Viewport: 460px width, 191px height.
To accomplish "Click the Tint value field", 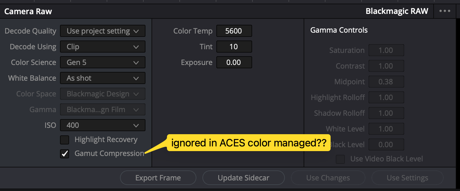I will pyautogui.click(x=234, y=47).
